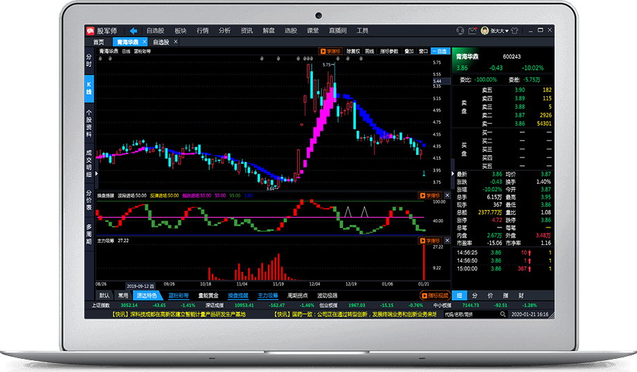Open the 窗口 window layout dropdown
Screen dimensions: 637x372
pos(423,51)
